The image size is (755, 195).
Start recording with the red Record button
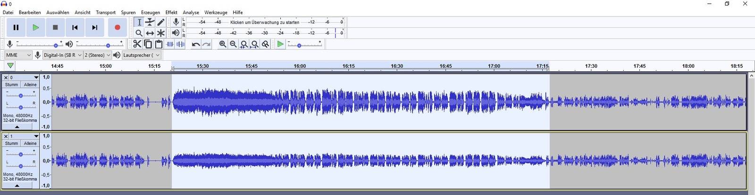point(117,28)
